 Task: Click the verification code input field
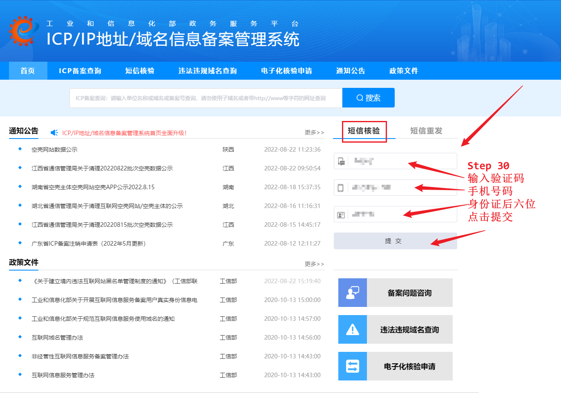tap(396, 161)
